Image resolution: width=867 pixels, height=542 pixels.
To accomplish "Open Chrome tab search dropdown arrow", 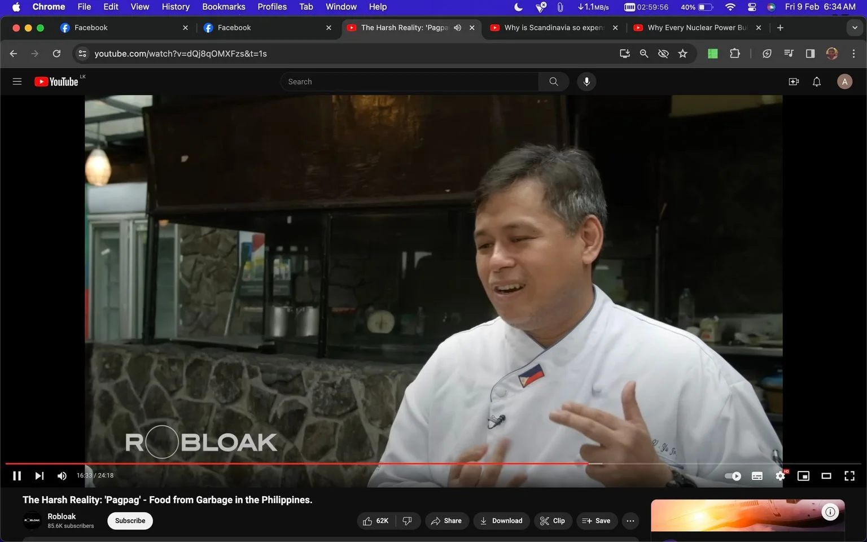I will (x=855, y=28).
